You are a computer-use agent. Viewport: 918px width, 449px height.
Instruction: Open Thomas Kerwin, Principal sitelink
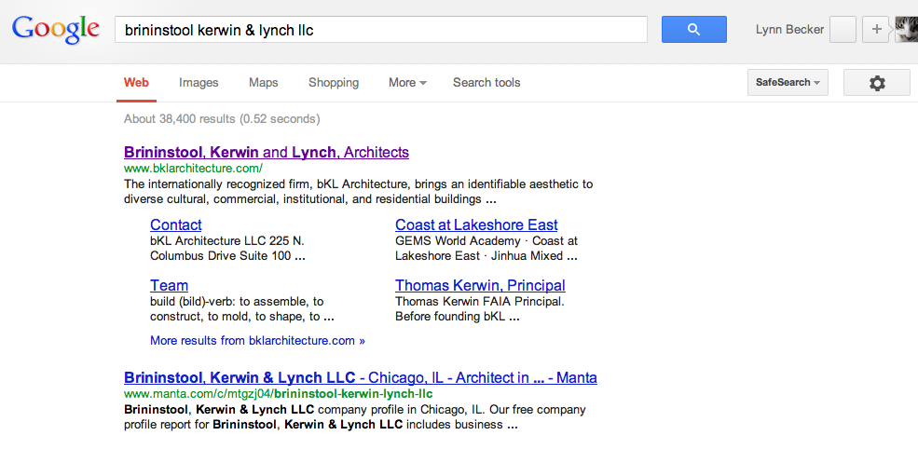click(480, 286)
